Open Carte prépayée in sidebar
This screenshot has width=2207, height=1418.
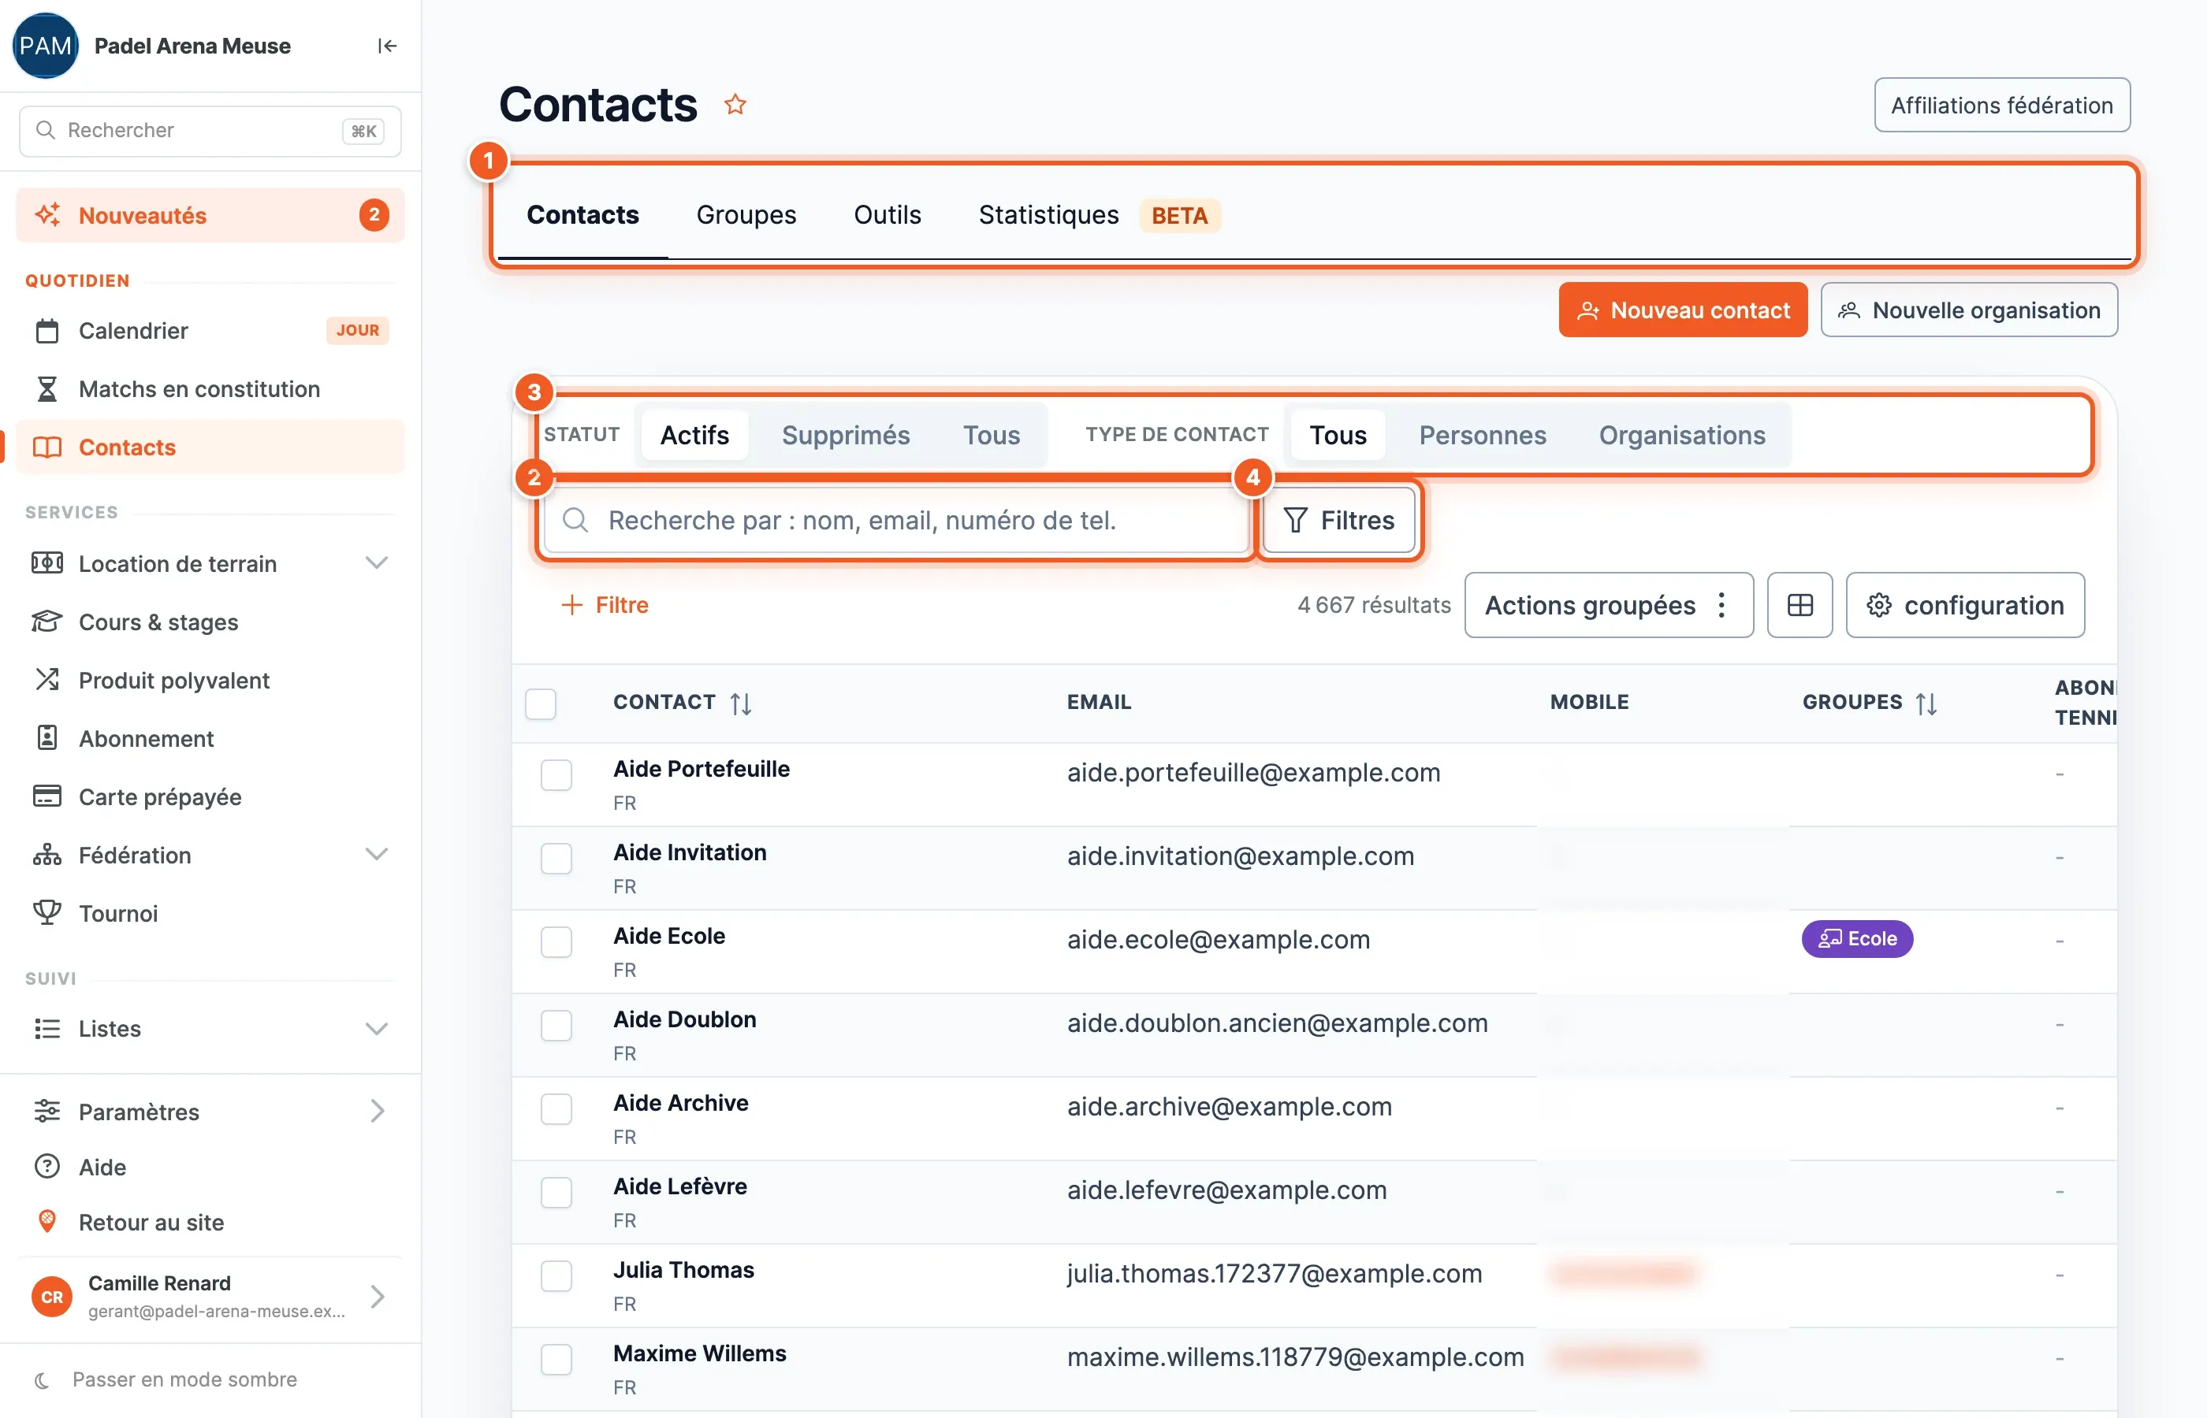(210, 796)
